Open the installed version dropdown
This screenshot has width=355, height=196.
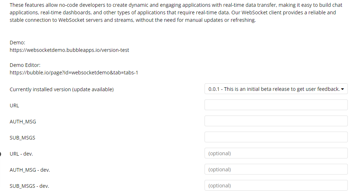276,89
